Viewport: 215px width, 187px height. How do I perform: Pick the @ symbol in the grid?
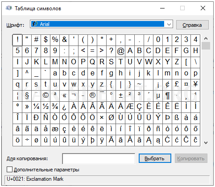(x=120, y=51)
